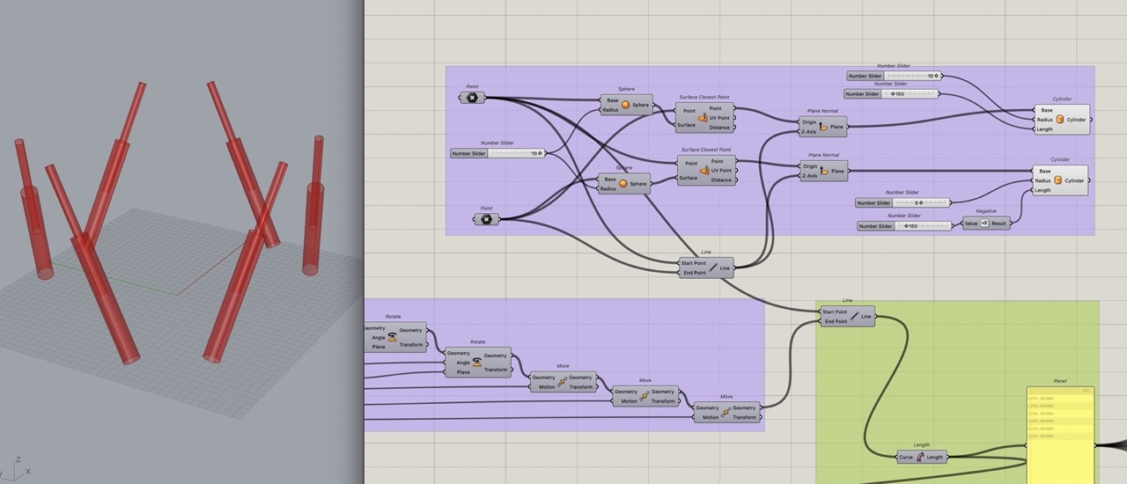The image size is (1127, 484).
Task: Click Radius input on the lower Sphere
Action: pos(608,188)
